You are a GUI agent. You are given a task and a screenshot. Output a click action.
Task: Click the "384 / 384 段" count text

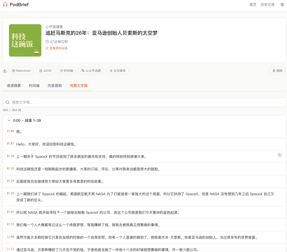click(x=12, y=110)
